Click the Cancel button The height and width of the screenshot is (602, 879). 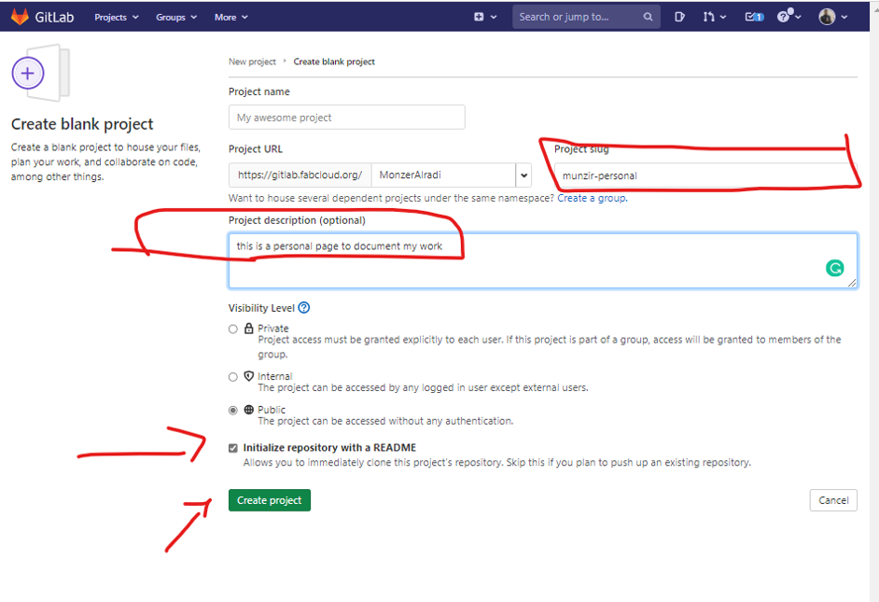click(833, 500)
